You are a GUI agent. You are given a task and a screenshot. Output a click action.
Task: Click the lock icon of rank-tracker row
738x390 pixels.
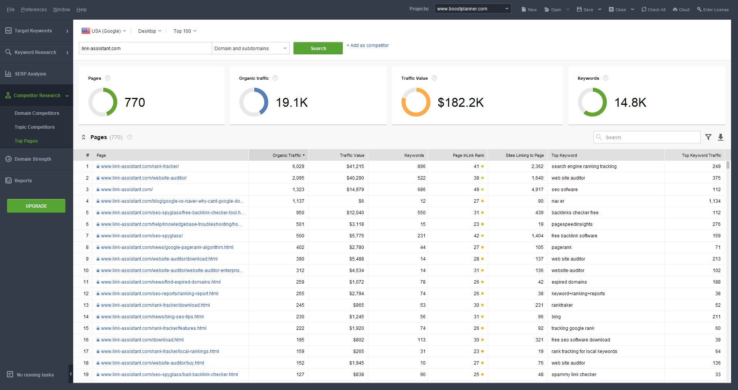[x=98, y=166]
